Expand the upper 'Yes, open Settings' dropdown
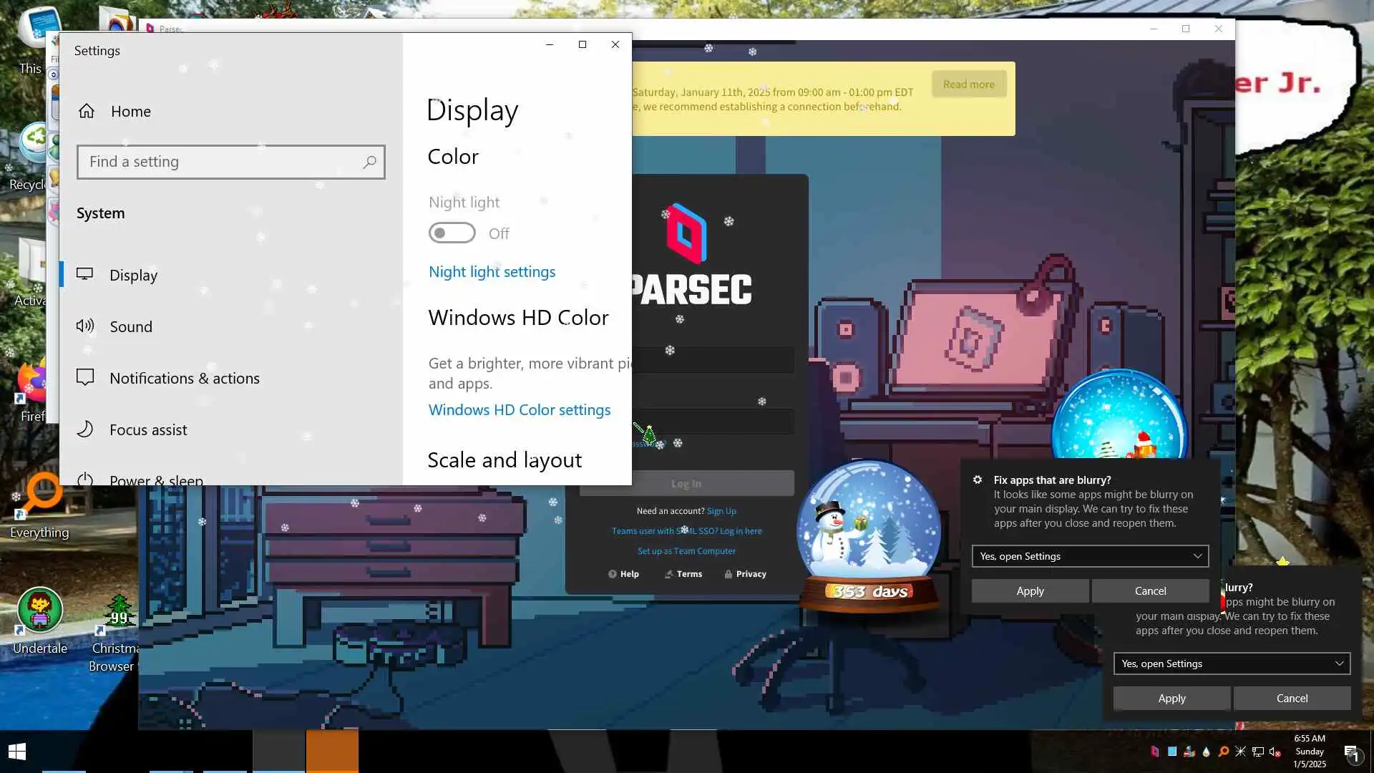 click(x=1089, y=556)
